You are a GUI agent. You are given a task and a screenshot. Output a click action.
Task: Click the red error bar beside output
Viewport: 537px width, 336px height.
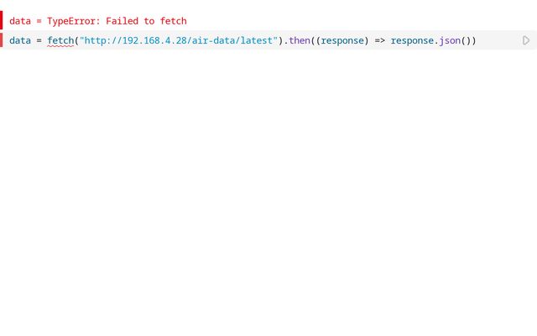tap(2, 20)
